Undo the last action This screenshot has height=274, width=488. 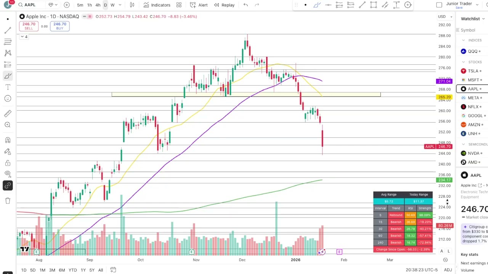tap(246, 5)
